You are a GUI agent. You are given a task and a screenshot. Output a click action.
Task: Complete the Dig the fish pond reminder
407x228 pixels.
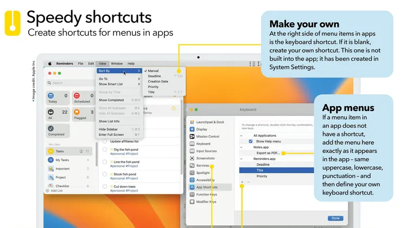(105, 149)
